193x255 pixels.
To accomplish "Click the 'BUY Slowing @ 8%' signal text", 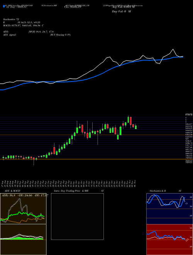I will pyautogui.click(x=61, y=35).
